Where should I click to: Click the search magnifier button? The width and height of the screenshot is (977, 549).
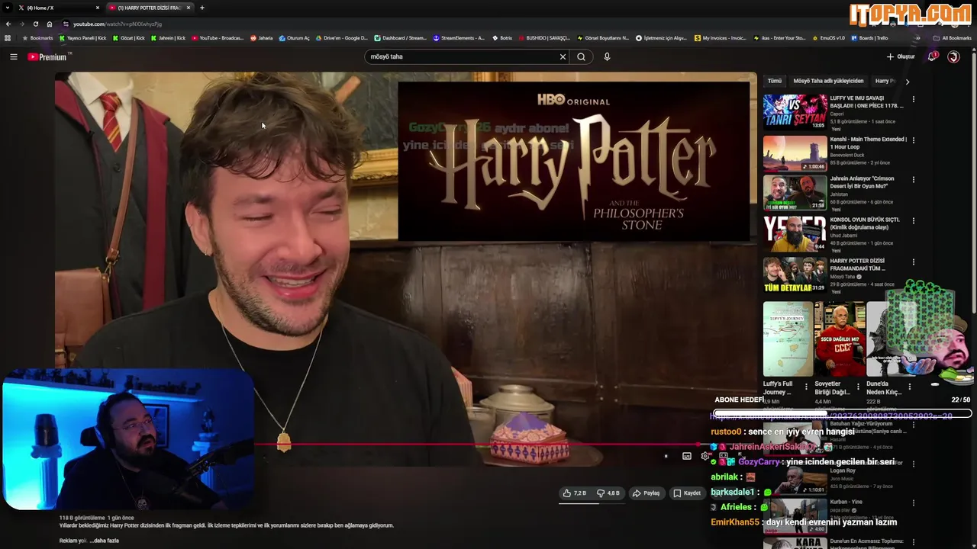click(582, 56)
